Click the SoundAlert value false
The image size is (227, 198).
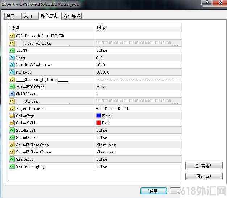[102, 137]
